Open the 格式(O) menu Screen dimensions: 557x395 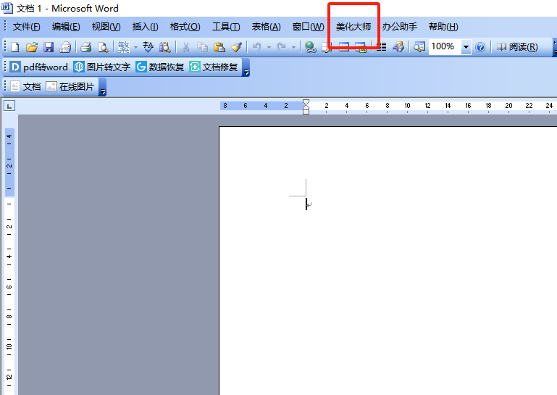[x=185, y=27]
